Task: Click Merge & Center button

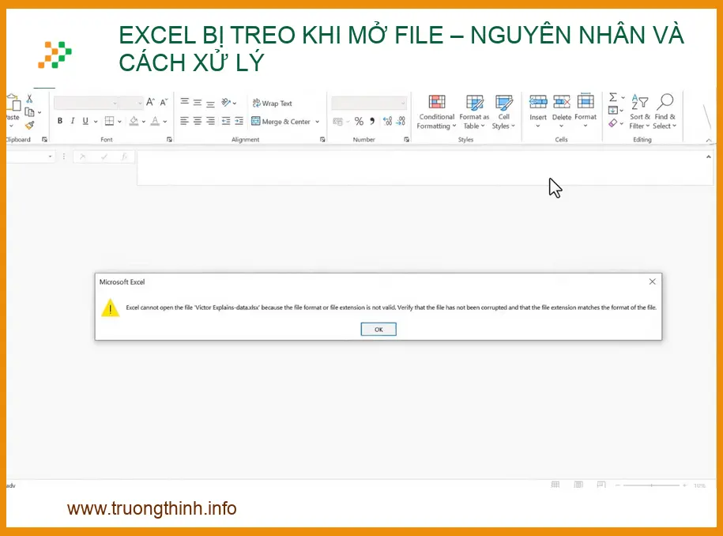Action: coord(281,121)
